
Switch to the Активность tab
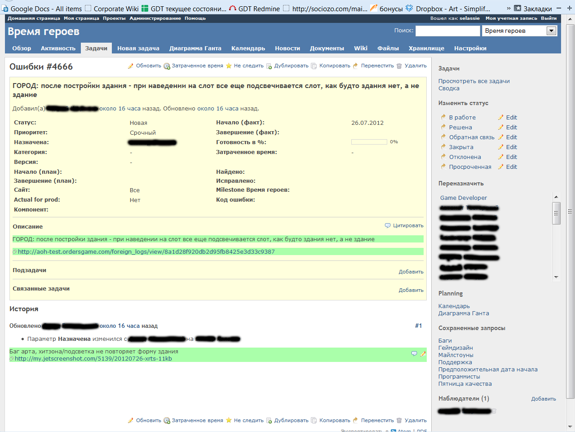tap(58, 48)
